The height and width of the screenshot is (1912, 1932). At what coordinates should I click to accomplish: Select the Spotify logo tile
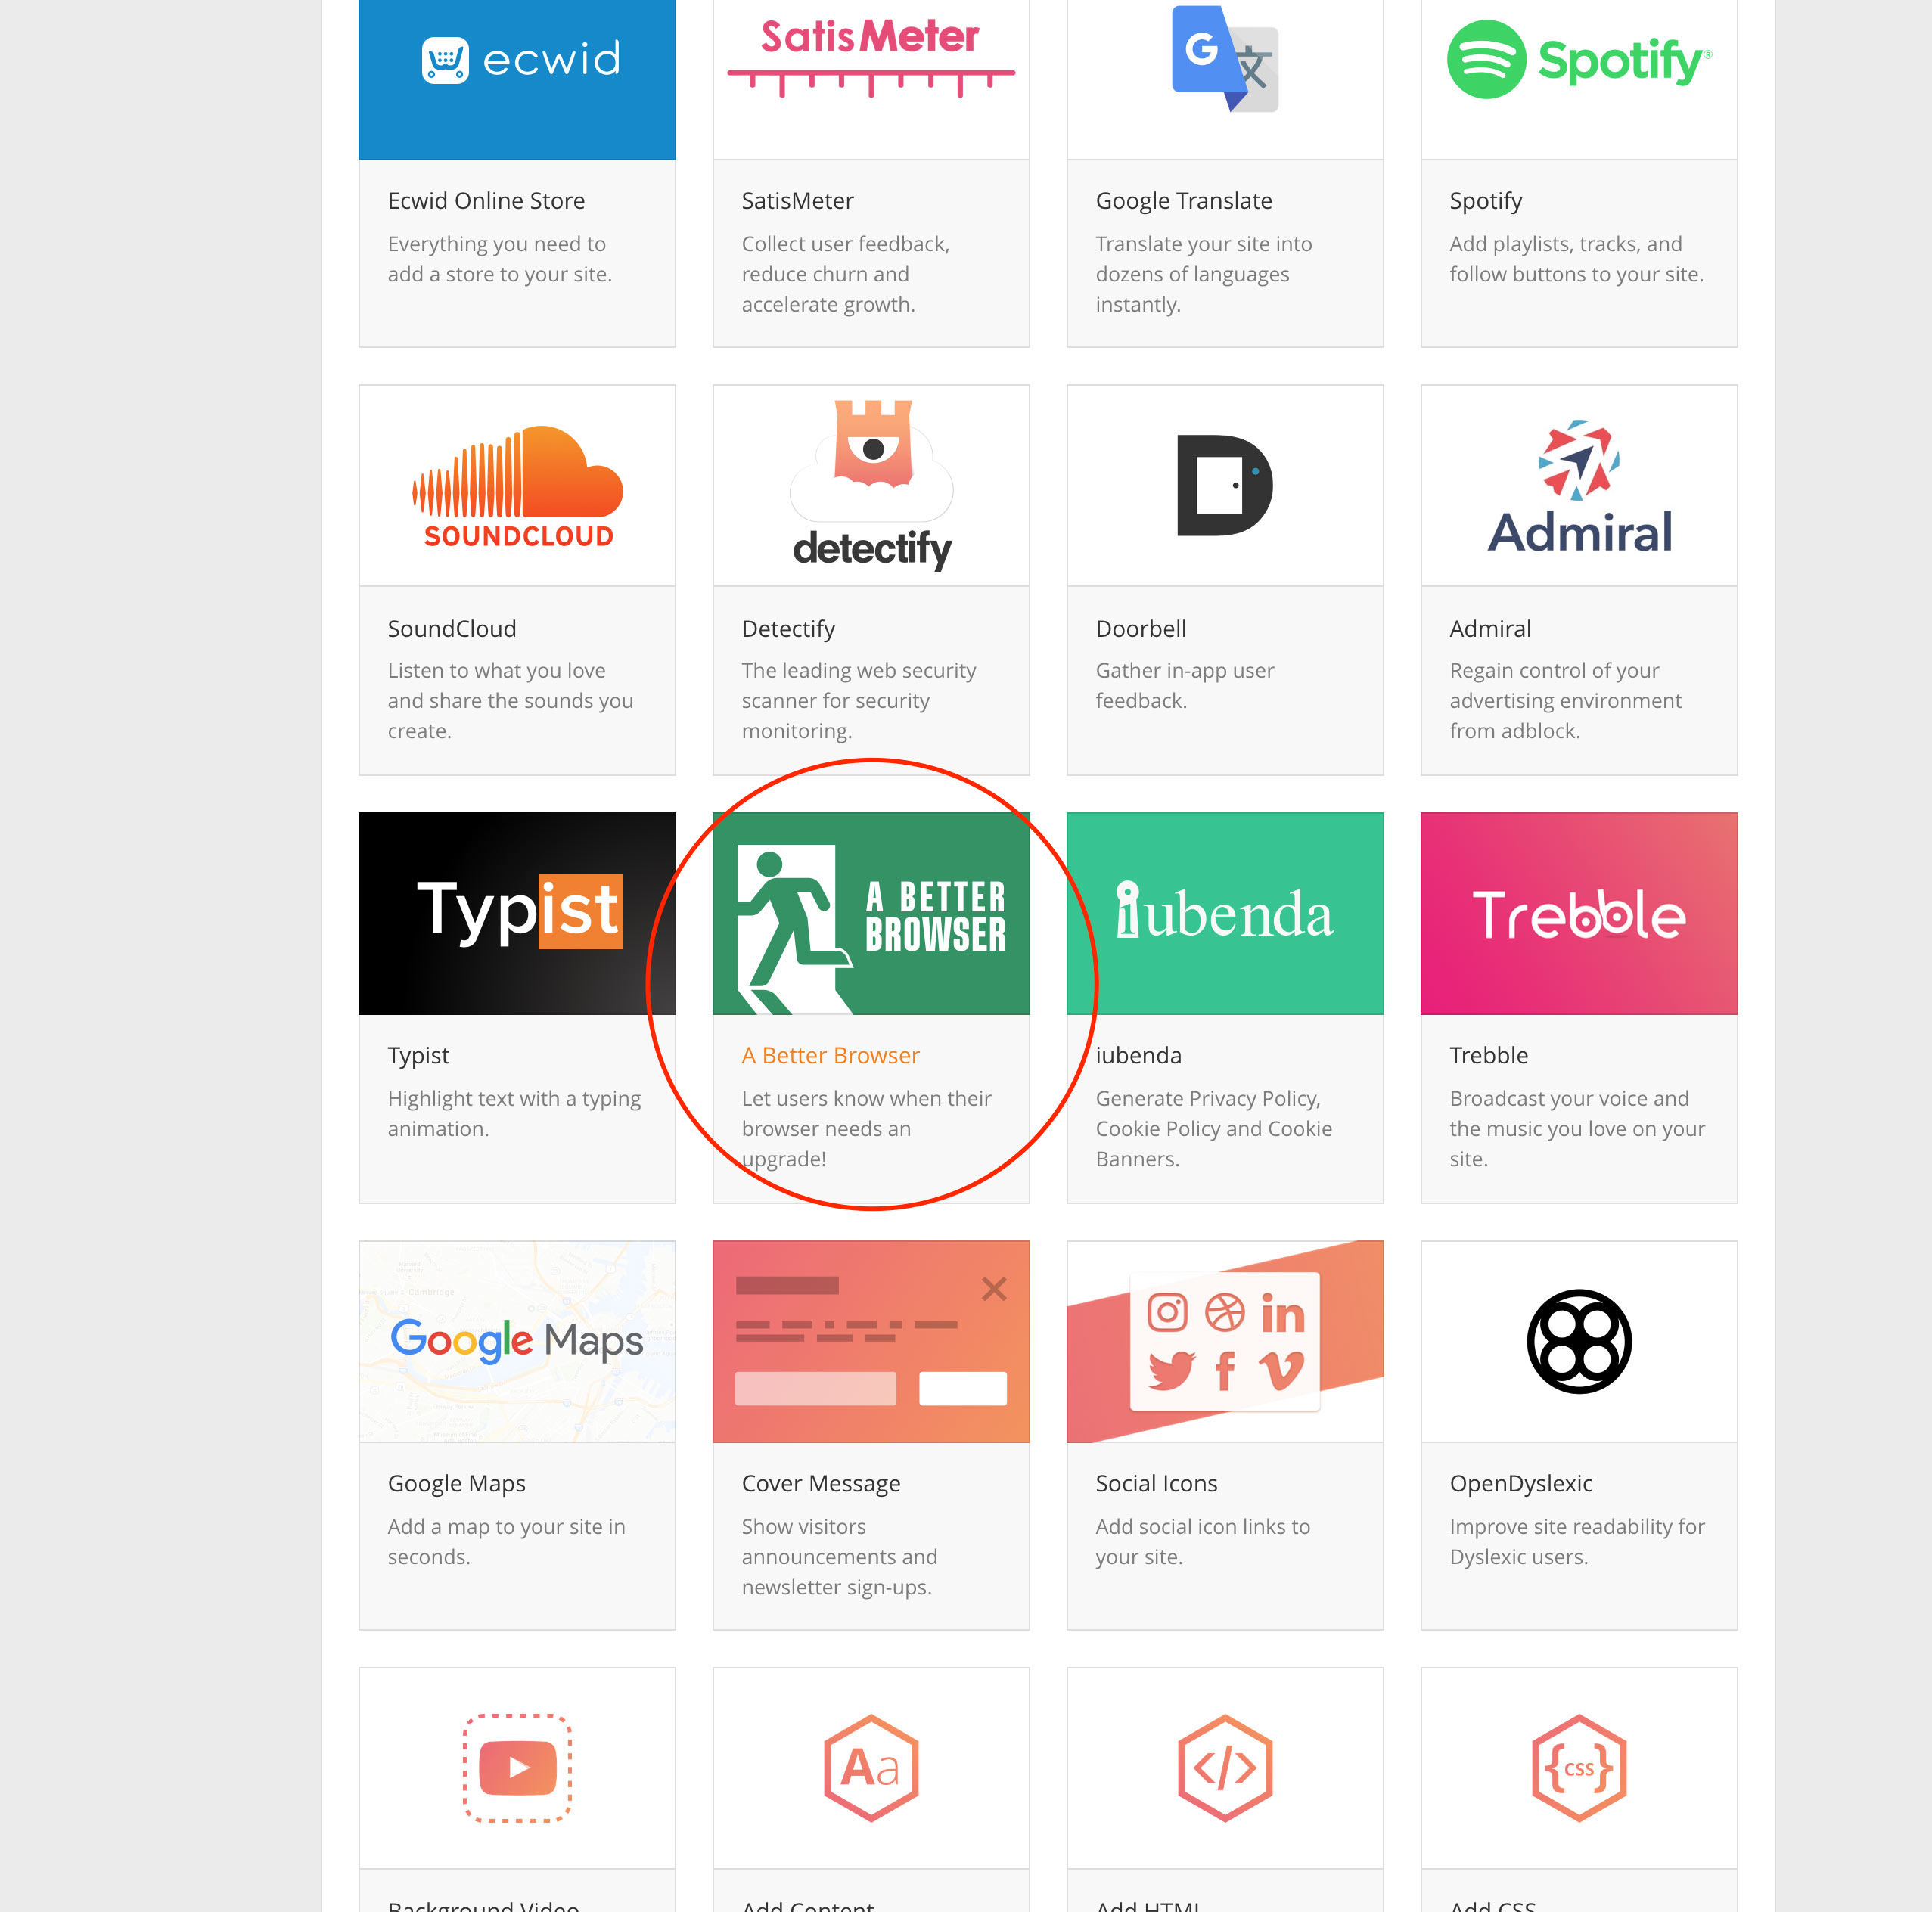point(1578,60)
